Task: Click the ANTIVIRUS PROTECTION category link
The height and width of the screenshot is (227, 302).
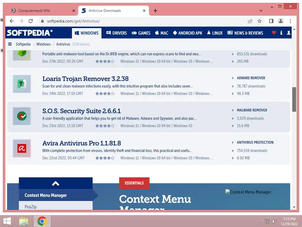Action: coord(255,142)
